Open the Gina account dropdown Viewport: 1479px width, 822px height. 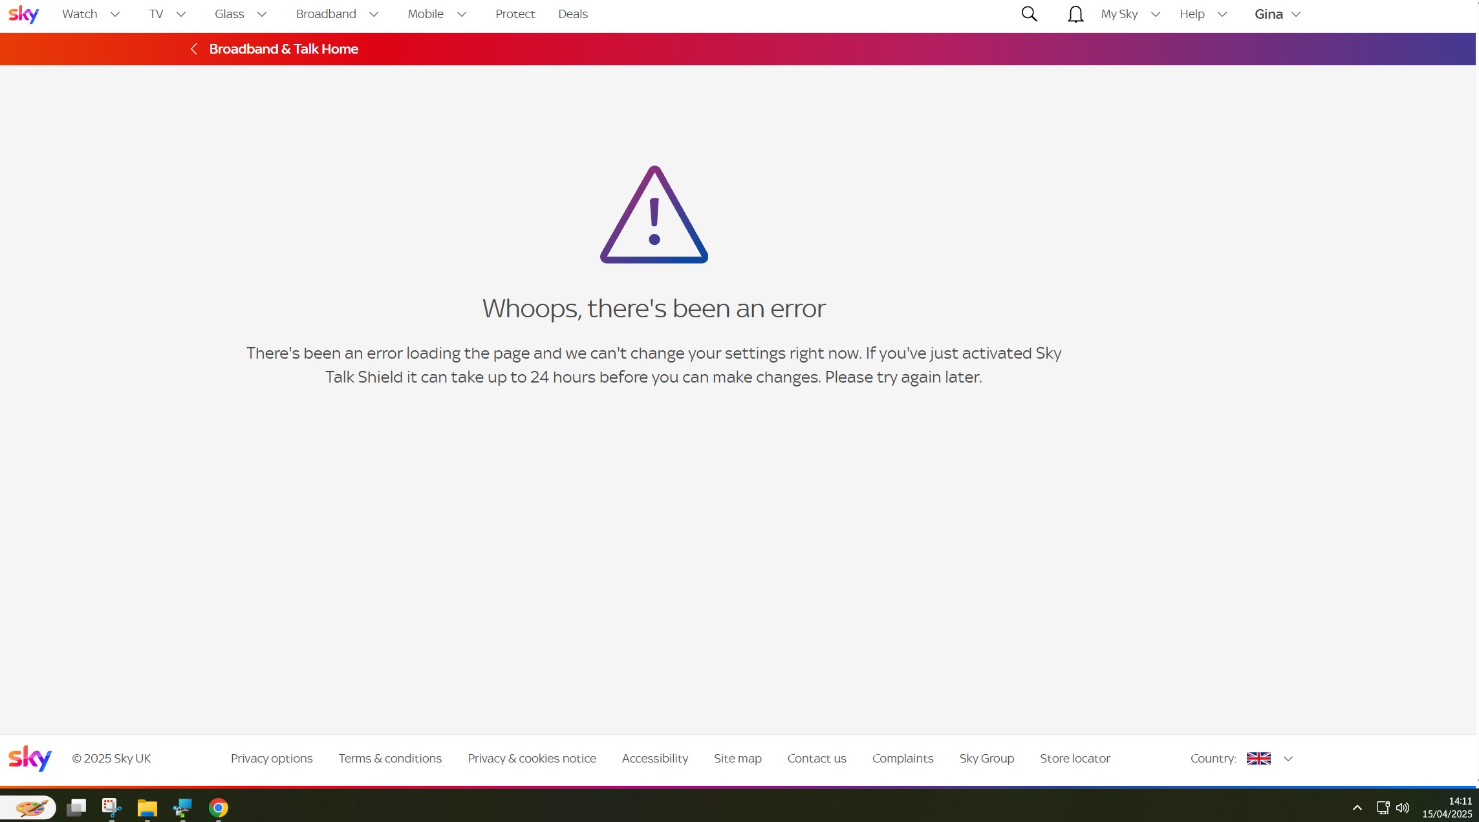[1277, 14]
